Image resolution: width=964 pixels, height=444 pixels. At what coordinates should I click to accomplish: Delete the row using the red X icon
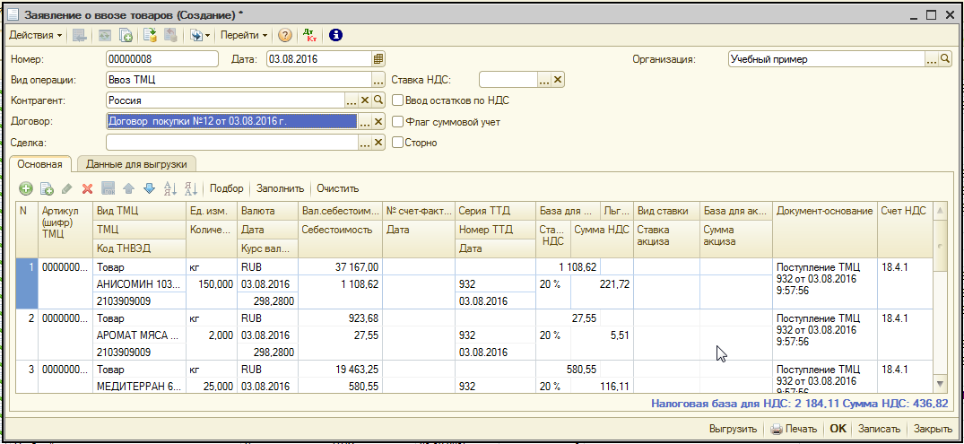[88, 188]
